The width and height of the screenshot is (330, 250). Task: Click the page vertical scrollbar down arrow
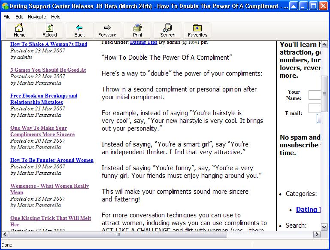pyautogui.click(x=324, y=227)
